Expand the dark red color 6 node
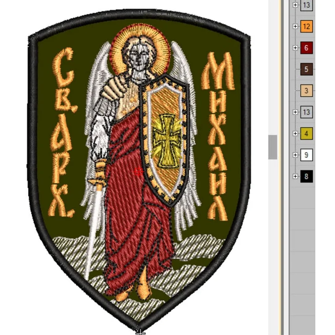335x335 pixels. pyautogui.click(x=295, y=48)
